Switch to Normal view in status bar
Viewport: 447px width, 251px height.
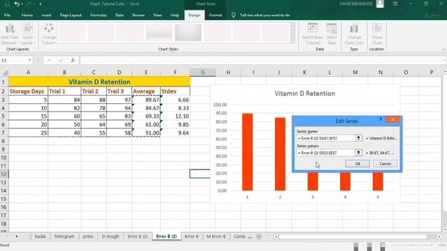tap(356, 245)
